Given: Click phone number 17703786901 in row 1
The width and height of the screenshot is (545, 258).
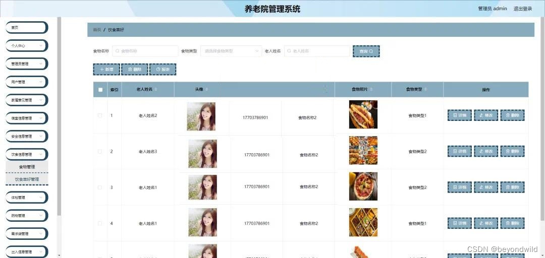Looking at the screenshot, I should click(x=255, y=117).
